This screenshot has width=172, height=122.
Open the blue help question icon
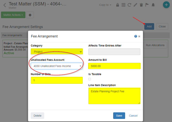click(136, 36)
